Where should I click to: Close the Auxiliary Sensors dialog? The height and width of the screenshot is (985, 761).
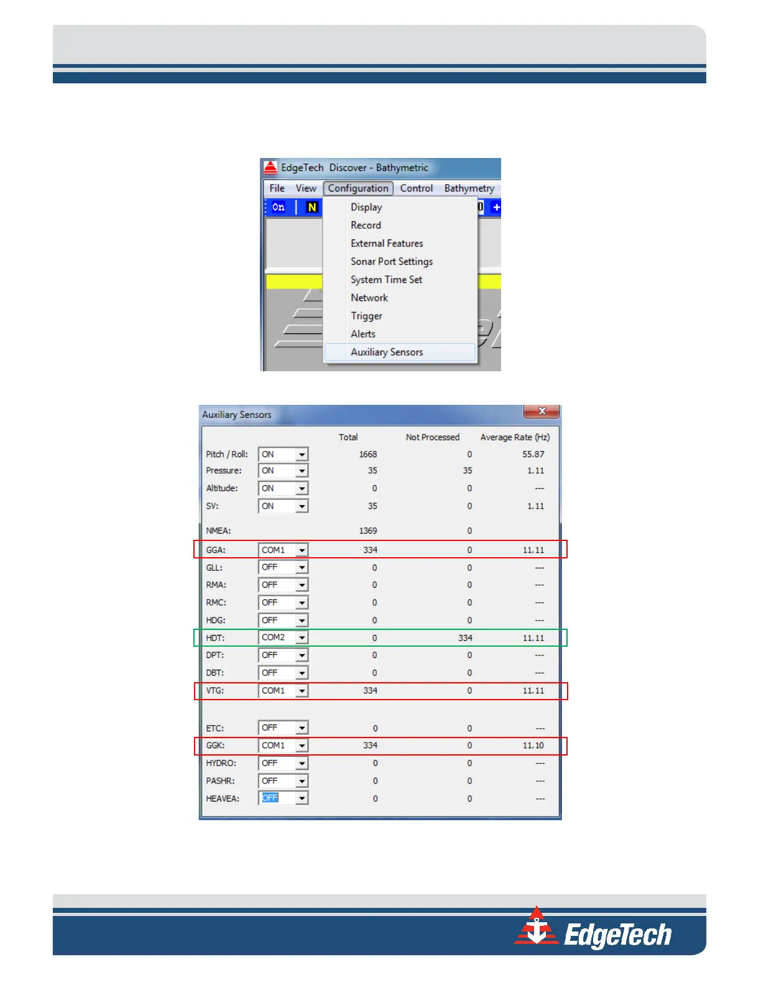(542, 411)
